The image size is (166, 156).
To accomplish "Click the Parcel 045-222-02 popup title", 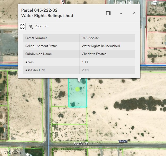I will click(x=47, y=13).
